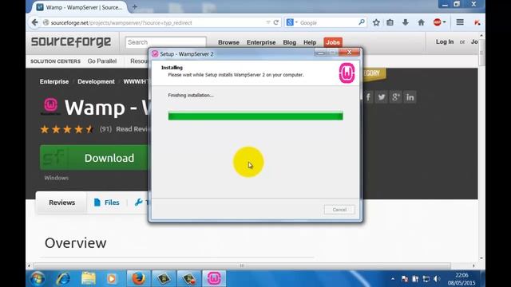This screenshot has height=287, width=511.
Task: Open Windows Media Player taskbar icon
Action: (x=112, y=278)
